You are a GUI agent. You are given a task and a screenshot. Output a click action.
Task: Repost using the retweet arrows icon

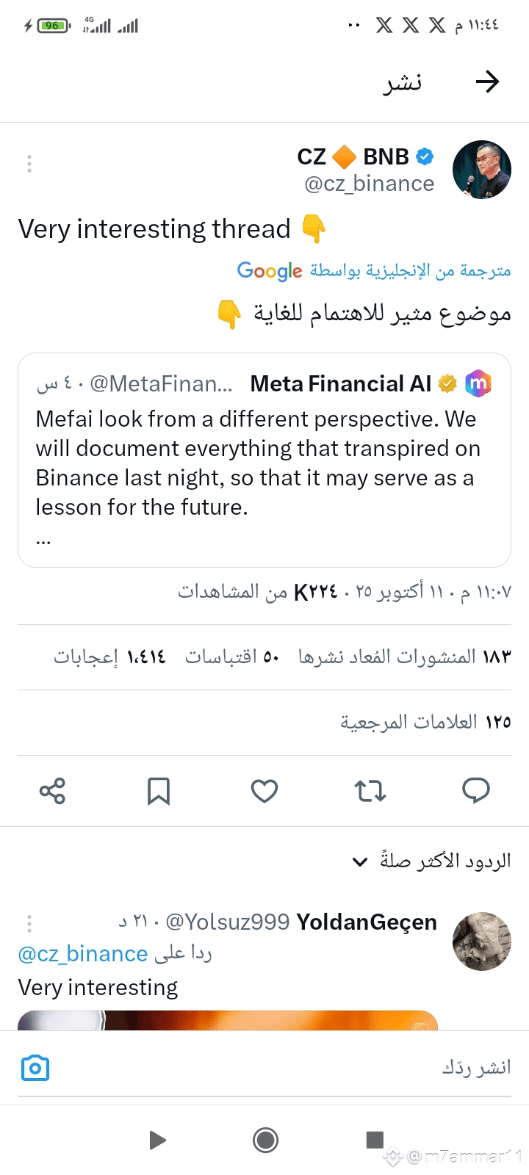click(370, 791)
